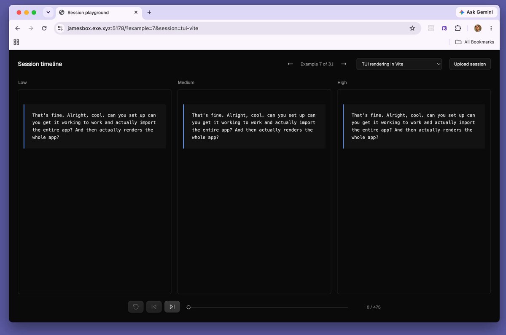Image resolution: width=506 pixels, height=335 pixels.
Task: Open the Chrome profile avatar
Action: point(478,28)
